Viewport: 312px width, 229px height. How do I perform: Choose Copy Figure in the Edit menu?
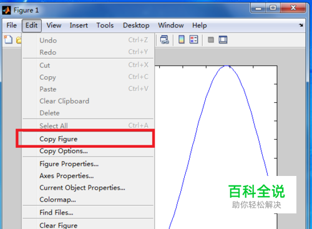click(x=88, y=139)
